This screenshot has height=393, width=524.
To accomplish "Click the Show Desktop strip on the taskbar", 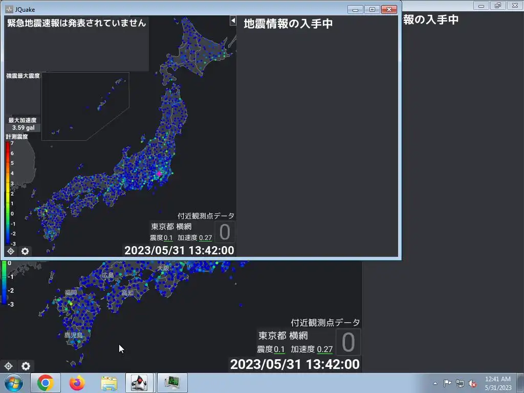I will tap(520, 383).
